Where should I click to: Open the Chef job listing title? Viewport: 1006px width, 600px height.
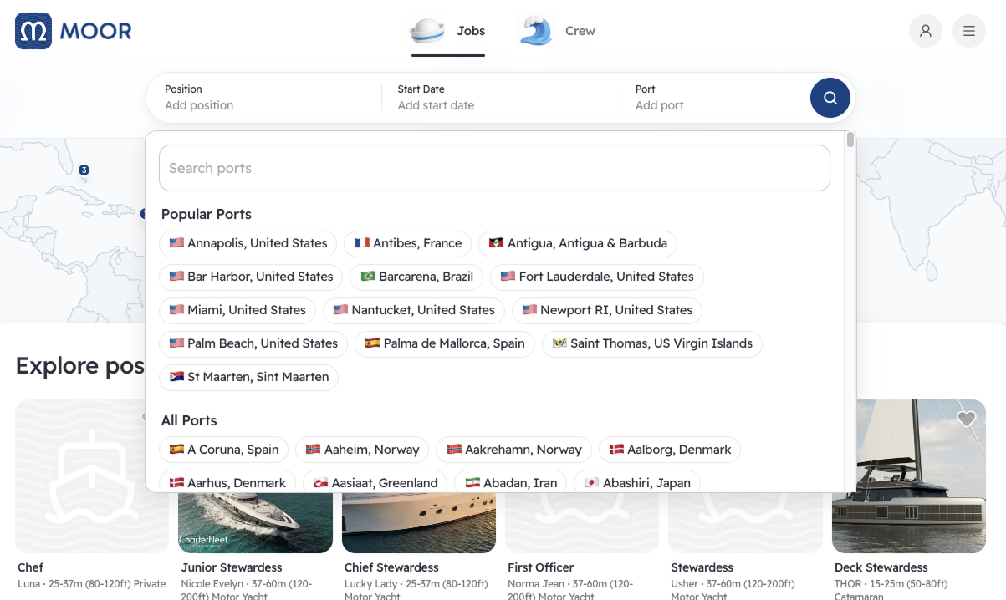pyautogui.click(x=31, y=567)
